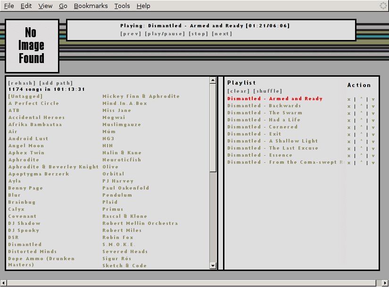
Task: Click the [next] playback link
Action: pos(222,34)
